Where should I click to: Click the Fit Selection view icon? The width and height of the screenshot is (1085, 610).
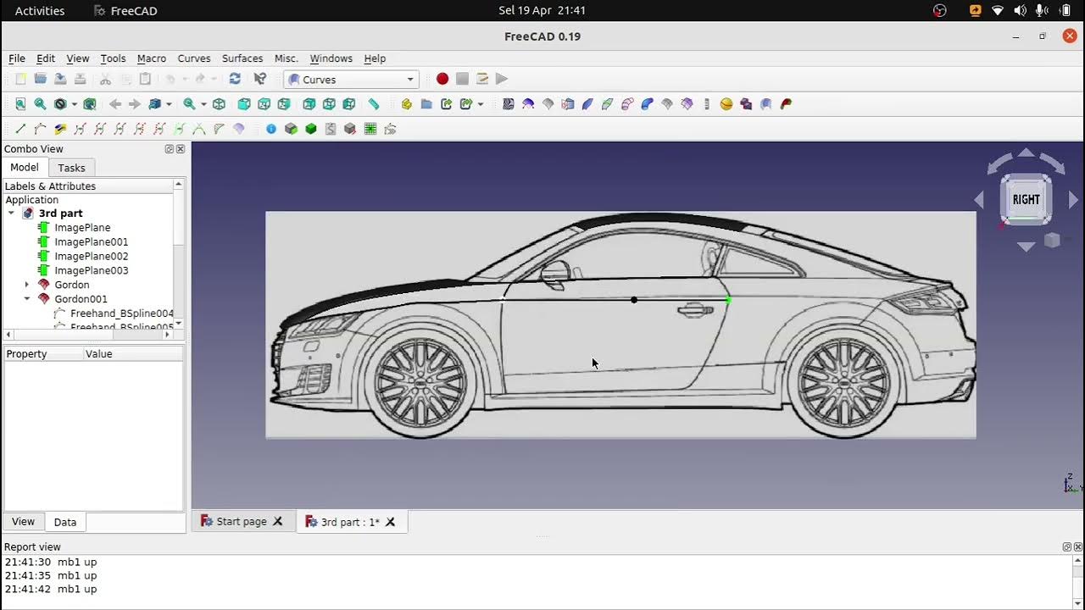coord(40,104)
